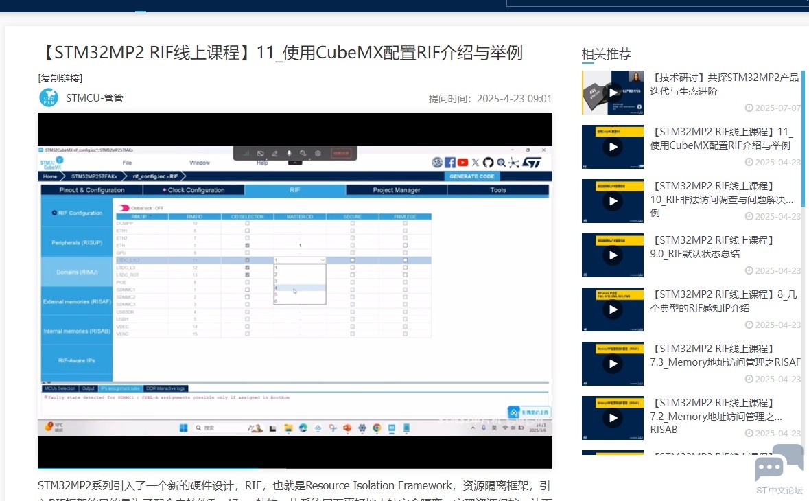Click the camera-off icon in the meeting toolbar
The image size is (809, 501).
[x=261, y=153]
